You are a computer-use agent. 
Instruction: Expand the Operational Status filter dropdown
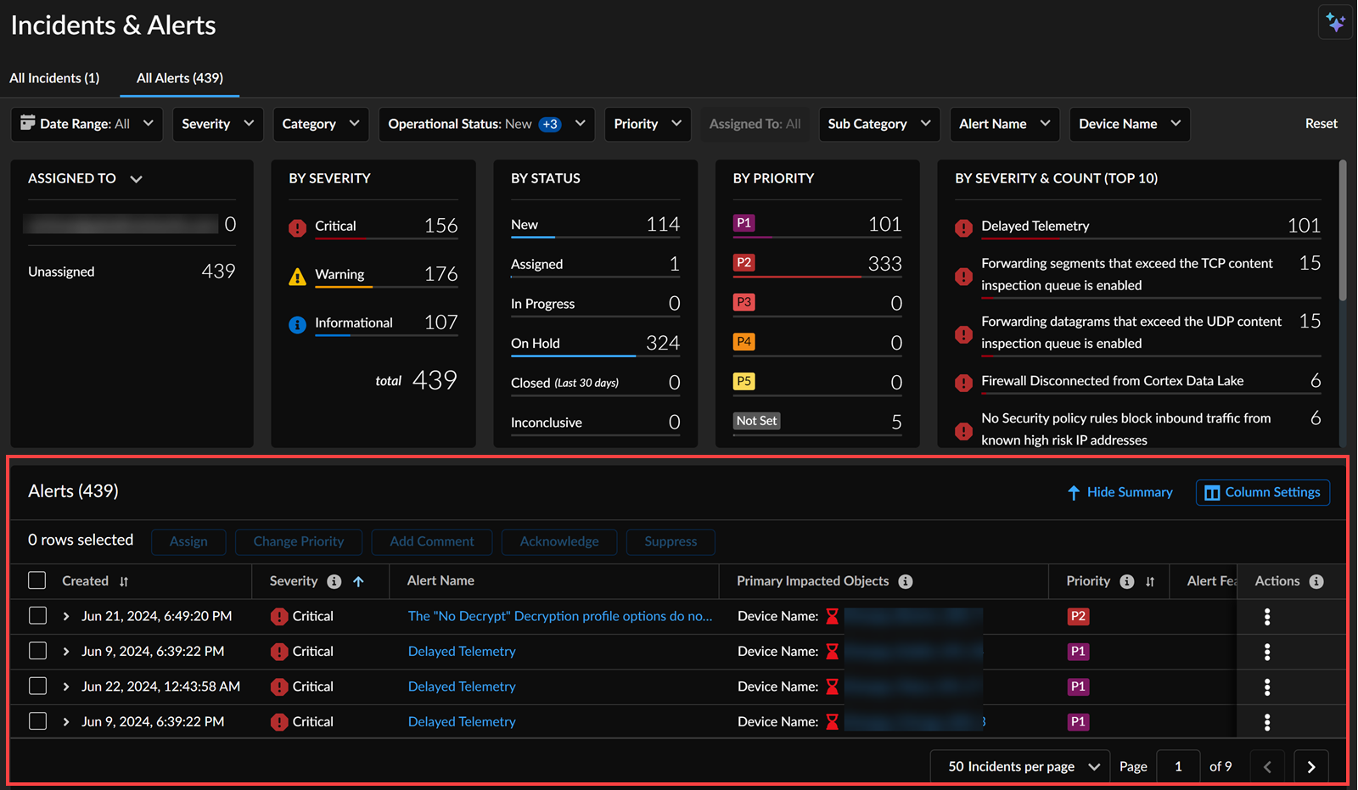(486, 124)
